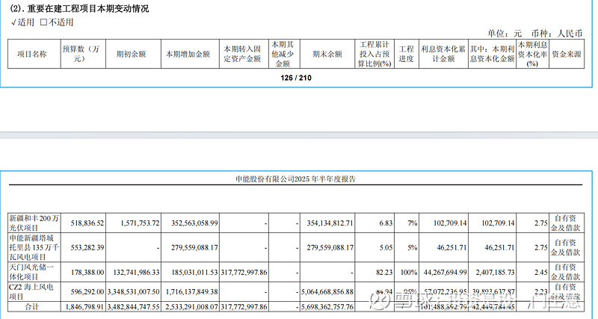Tick the 不适用 checkbox
This screenshot has width=598, height=319.
tap(43, 22)
